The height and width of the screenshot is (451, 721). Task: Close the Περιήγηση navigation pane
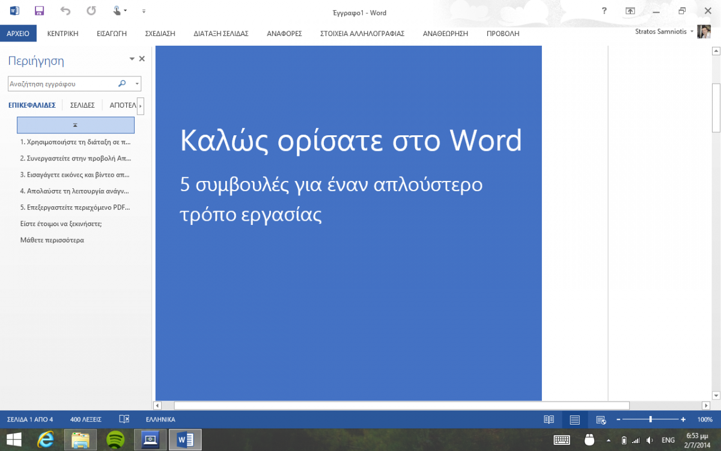(142, 59)
